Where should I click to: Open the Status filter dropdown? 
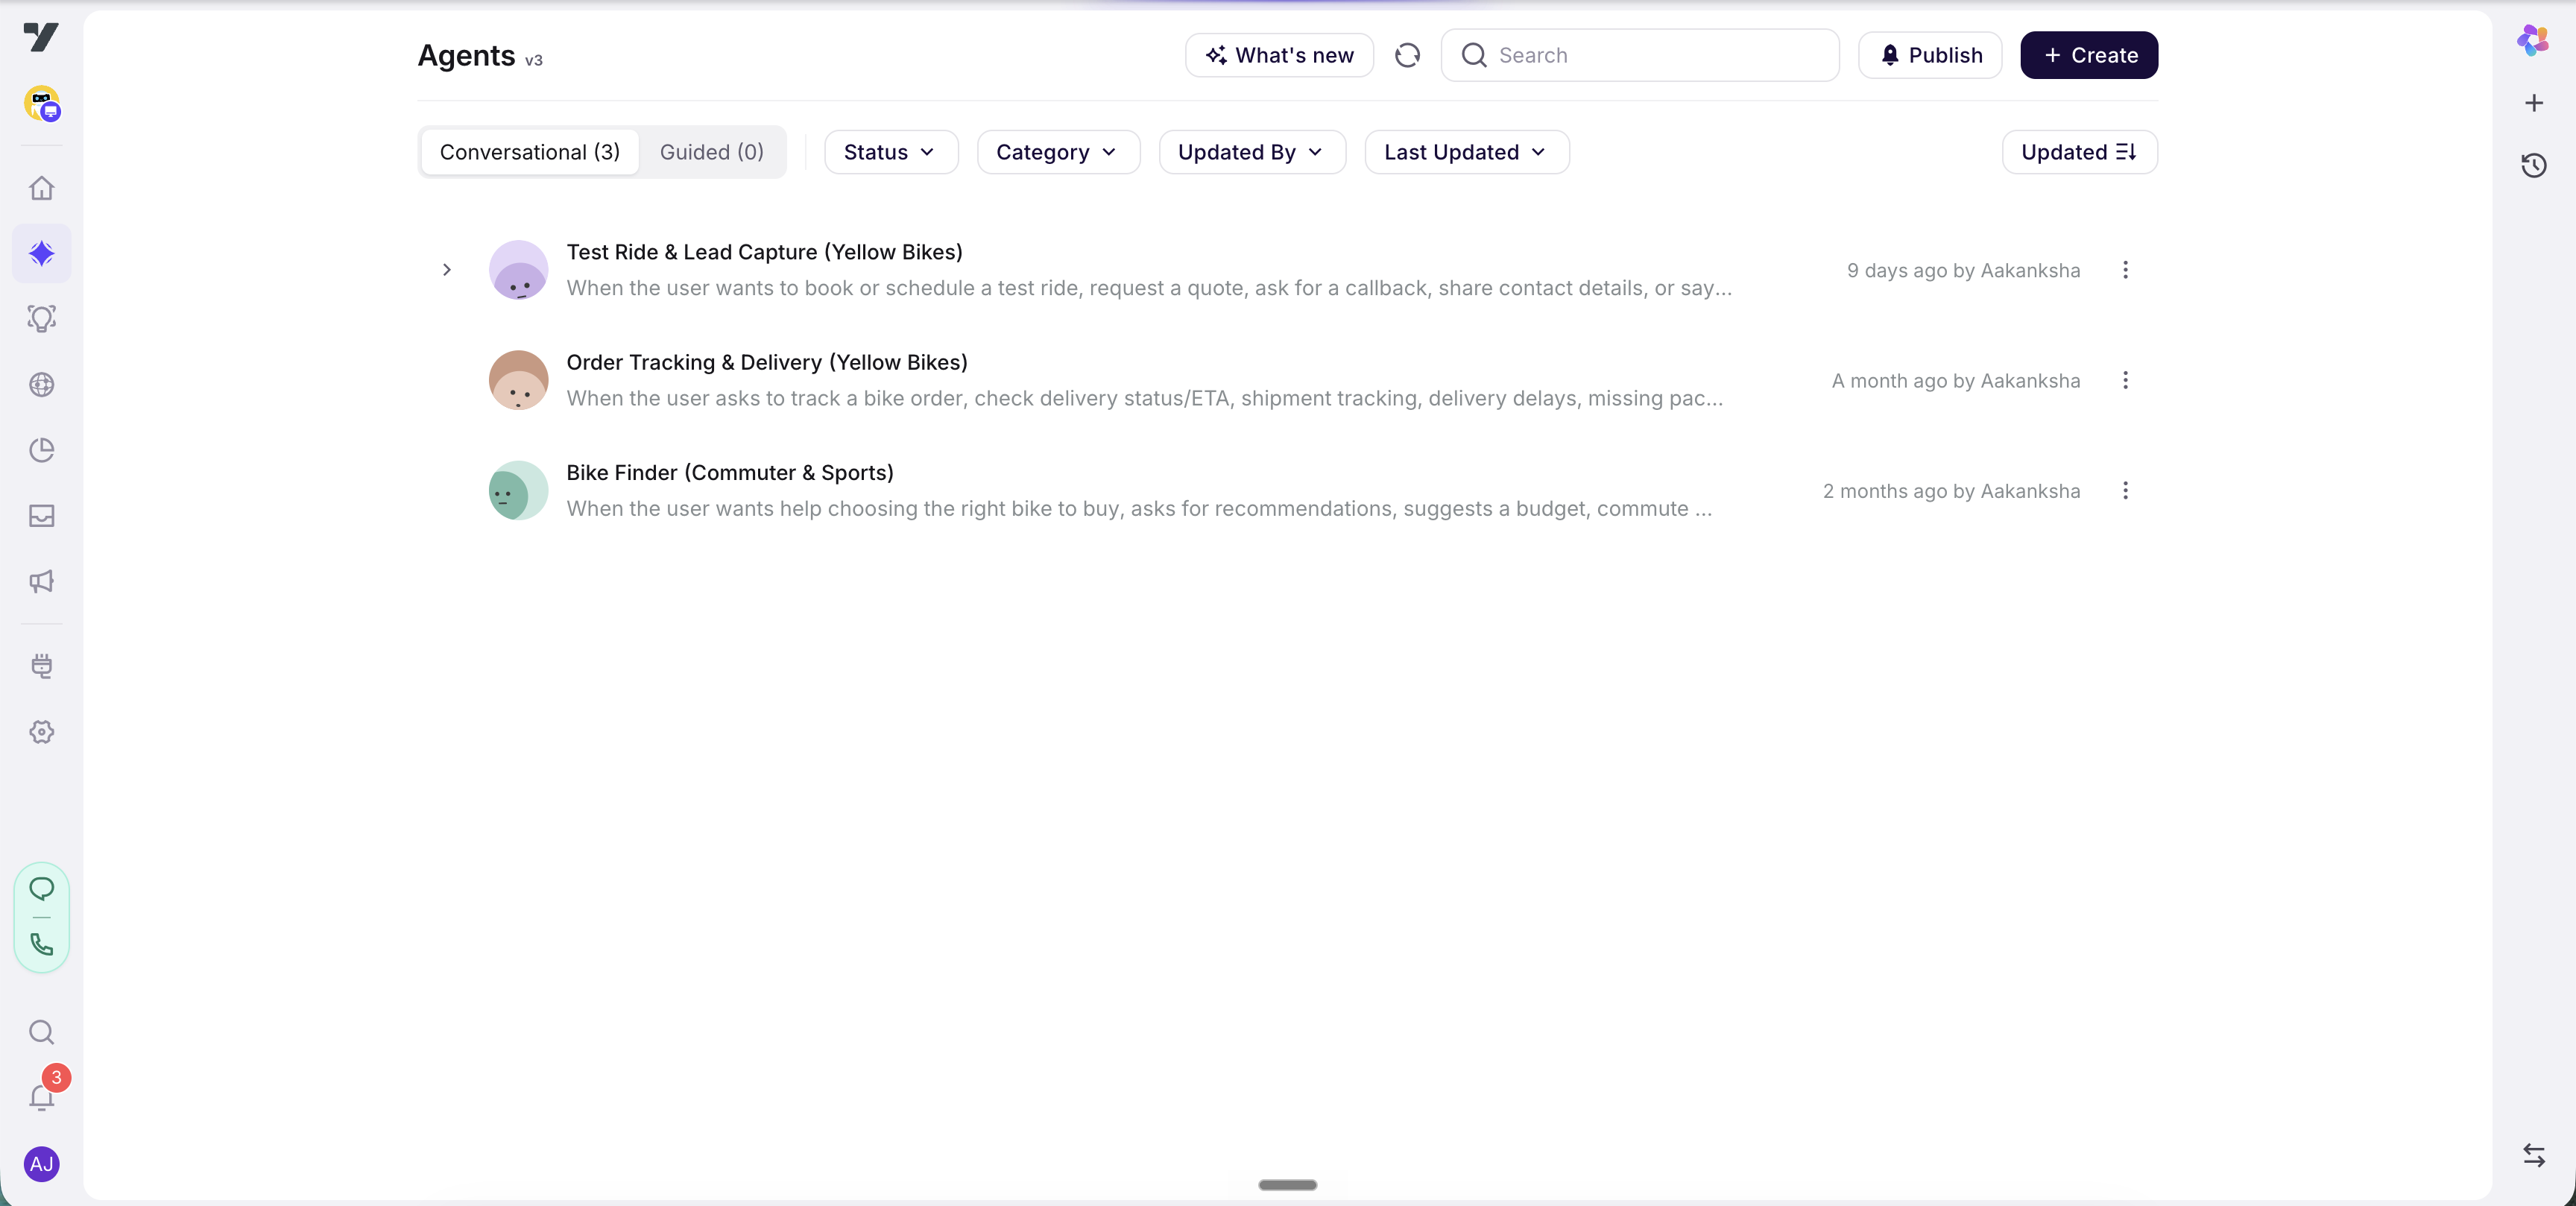[x=890, y=152]
